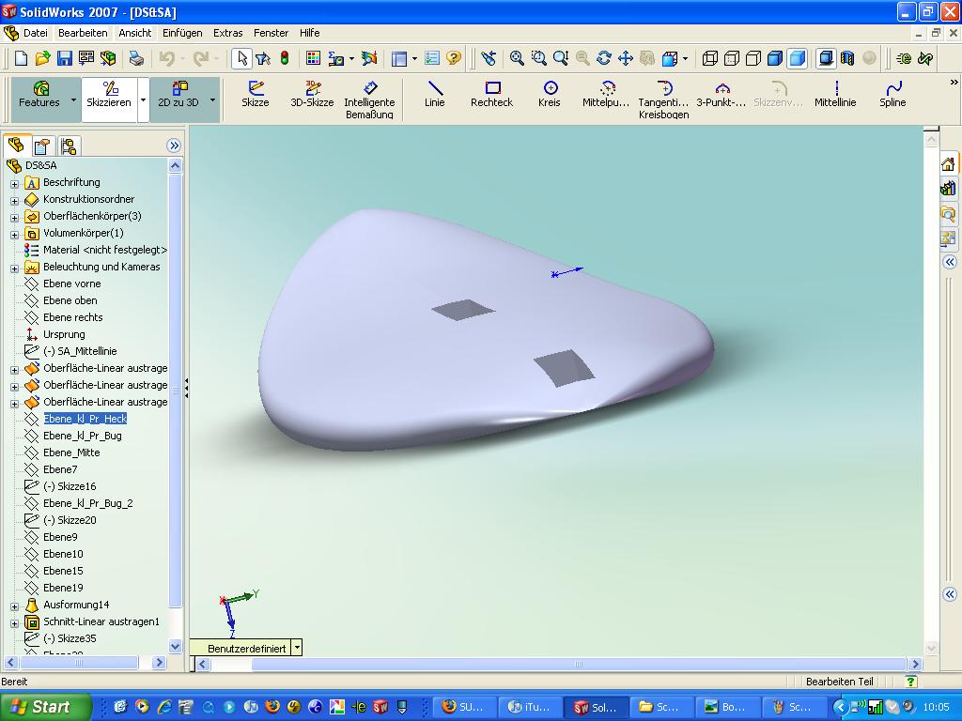Open the Einfügen menu

coord(182,33)
